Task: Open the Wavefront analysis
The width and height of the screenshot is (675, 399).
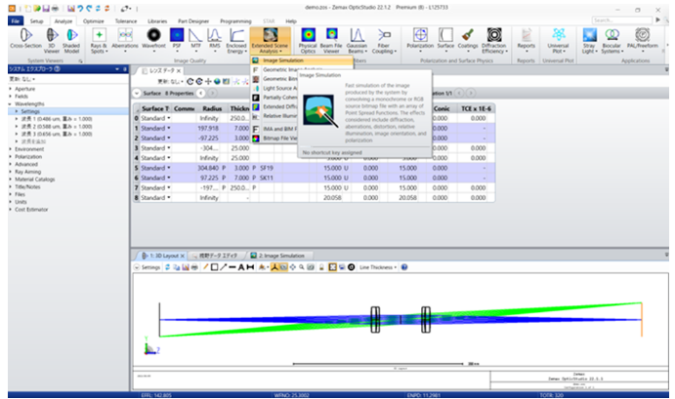Action: tap(153, 39)
